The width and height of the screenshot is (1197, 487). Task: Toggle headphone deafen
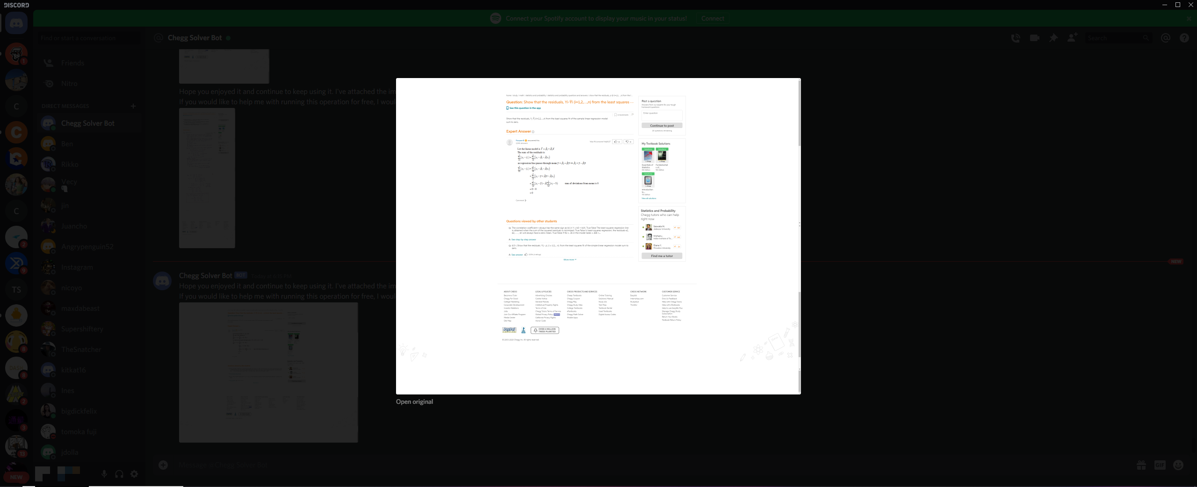[119, 474]
